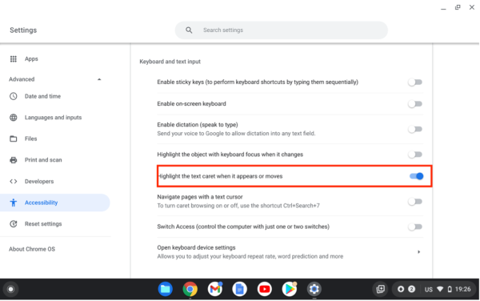This screenshot has height=301, width=480.
Task: Click the 'Send your voice to Google' description
Action: [x=236, y=134]
